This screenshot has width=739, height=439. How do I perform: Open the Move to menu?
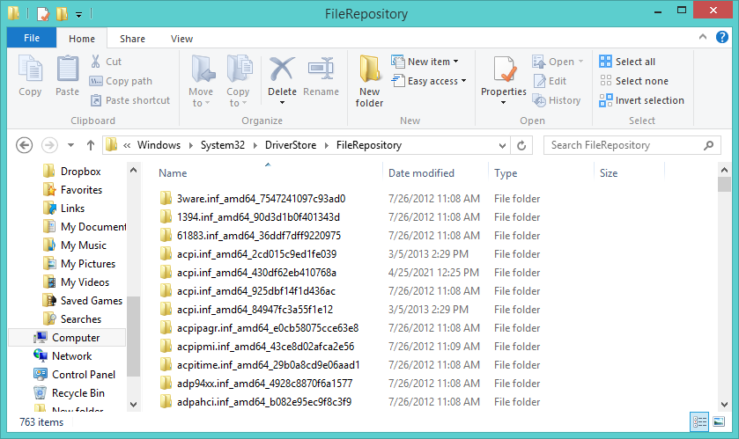(x=201, y=81)
